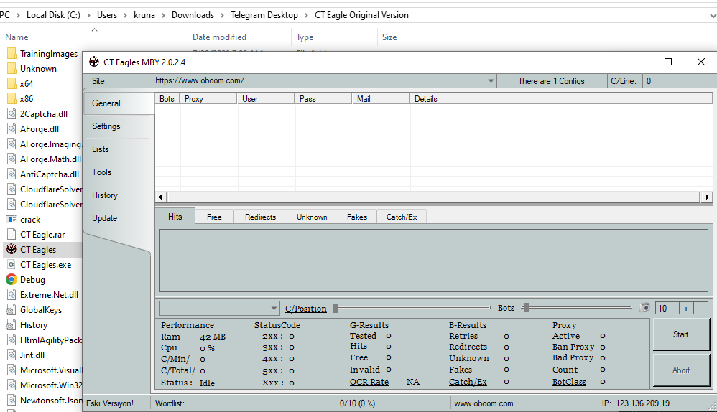Viewport: 717px width, 412px height.
Task: Click the CT Eagles.exe config file icon
Action: [x=11, y=265]
